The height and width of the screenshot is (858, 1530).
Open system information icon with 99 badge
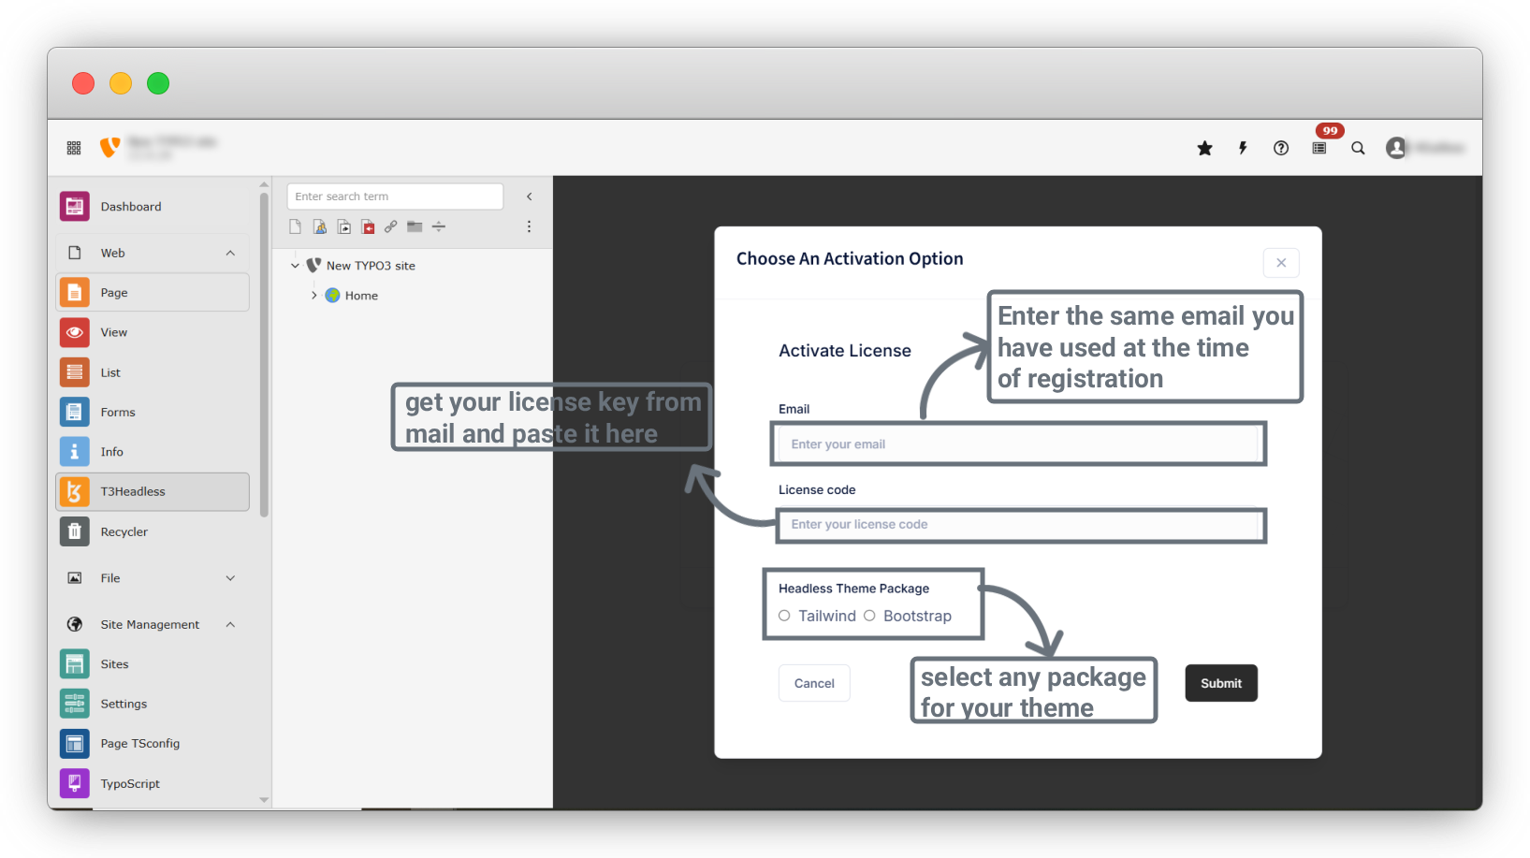(1319, 148)
